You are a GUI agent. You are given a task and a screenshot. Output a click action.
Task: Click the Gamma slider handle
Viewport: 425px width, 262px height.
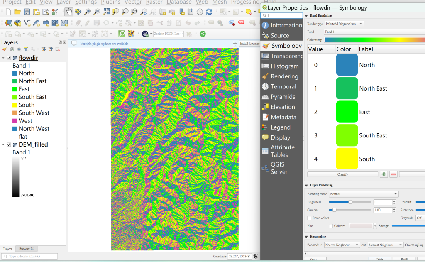point(334,210)
